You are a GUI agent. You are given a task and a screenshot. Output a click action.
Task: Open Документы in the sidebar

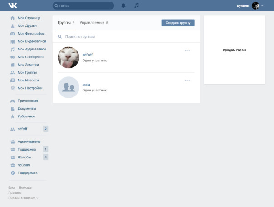point(27,108)
